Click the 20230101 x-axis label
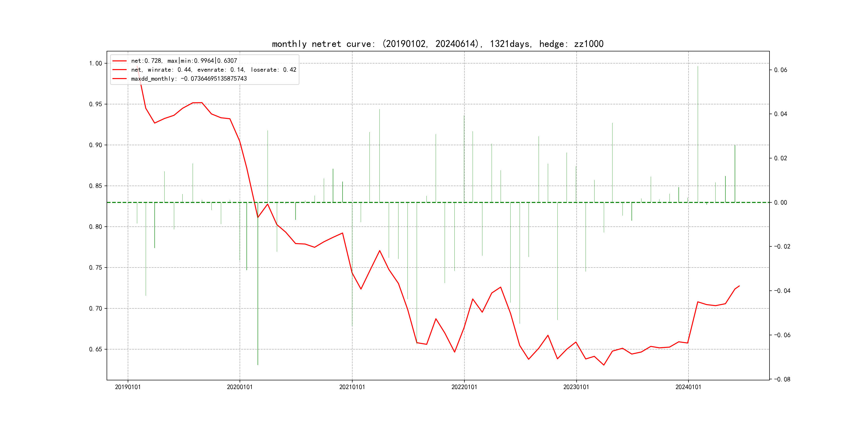 coord(576,387)
